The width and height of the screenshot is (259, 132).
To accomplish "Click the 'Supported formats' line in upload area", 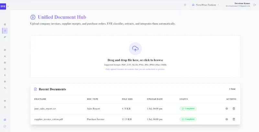I will click(x=135, y=65).
